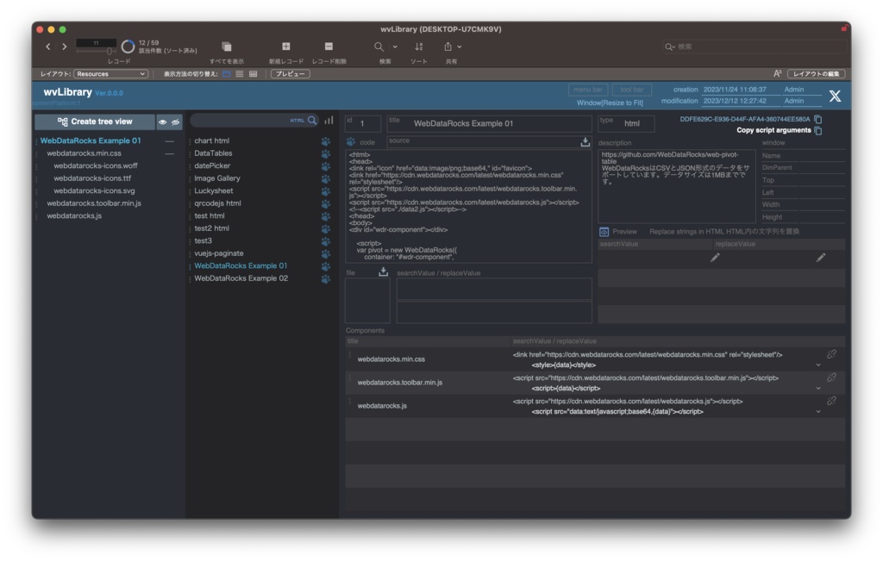This screenshot has width=883, height=561.
Task: Toggle the menu bar option
Action: coord(588,90)
